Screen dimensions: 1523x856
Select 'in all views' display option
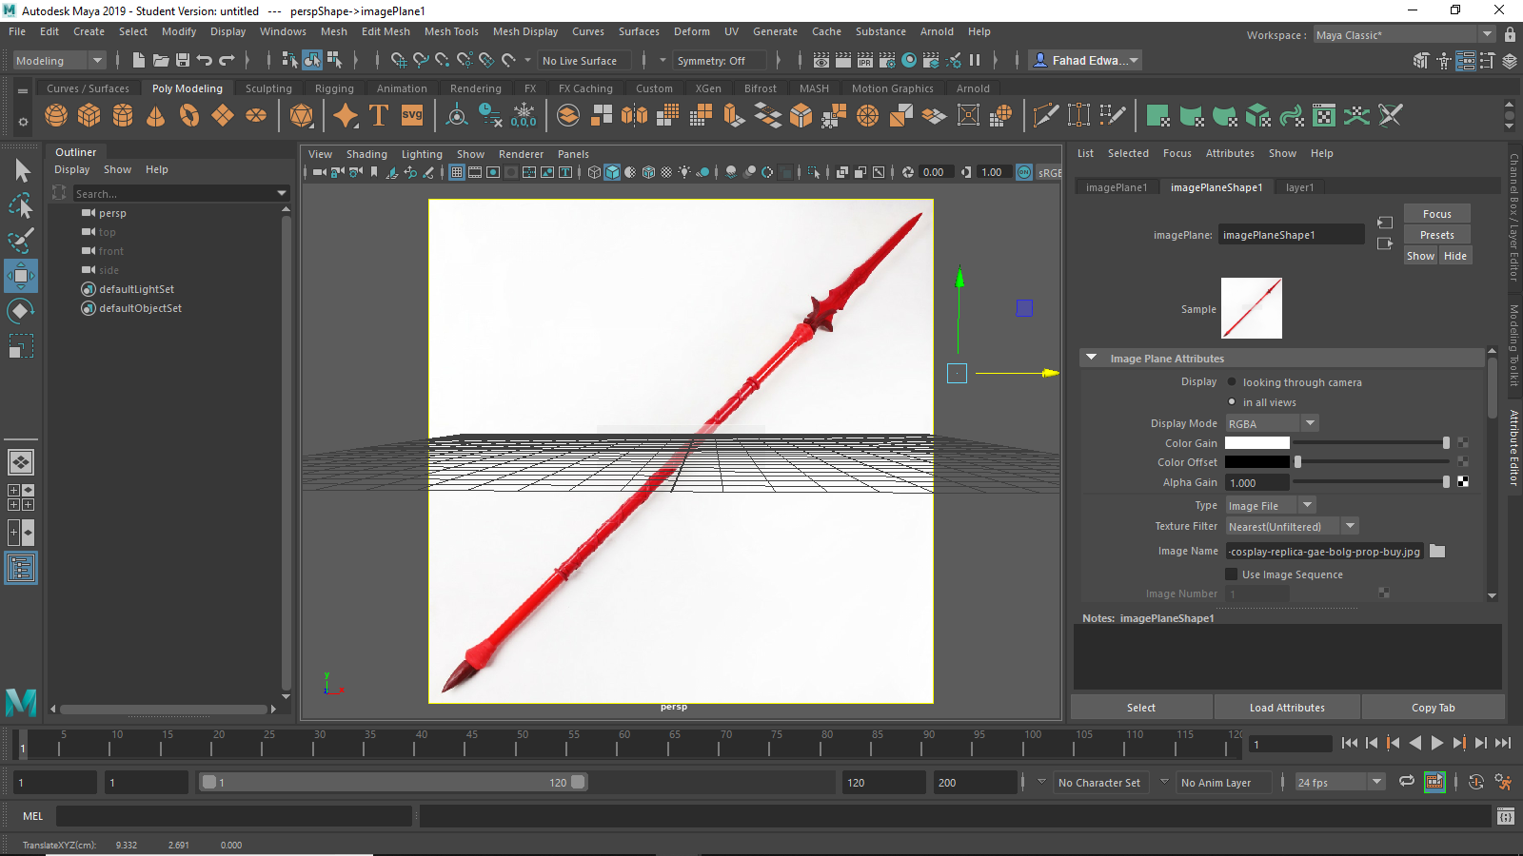tap(1232, 402)
